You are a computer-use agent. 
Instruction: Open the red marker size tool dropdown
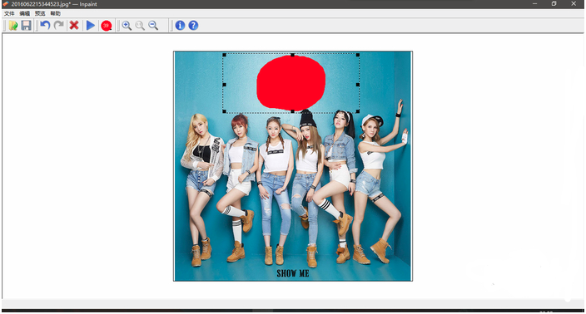tap(107, 26)
